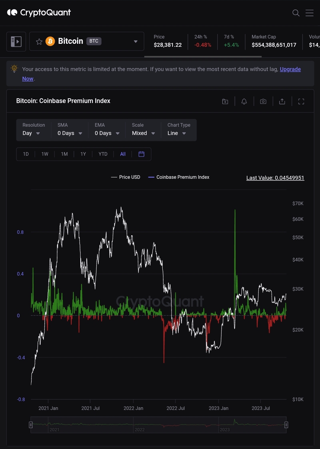Click the 24h % value -0.48%
This screenshot has width=320, height=449.
tap(203, 45)
